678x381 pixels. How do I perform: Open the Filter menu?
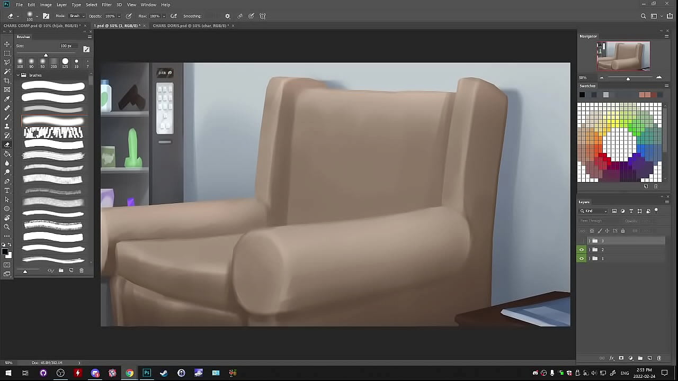pyautogui.click(x=106, y=5)
